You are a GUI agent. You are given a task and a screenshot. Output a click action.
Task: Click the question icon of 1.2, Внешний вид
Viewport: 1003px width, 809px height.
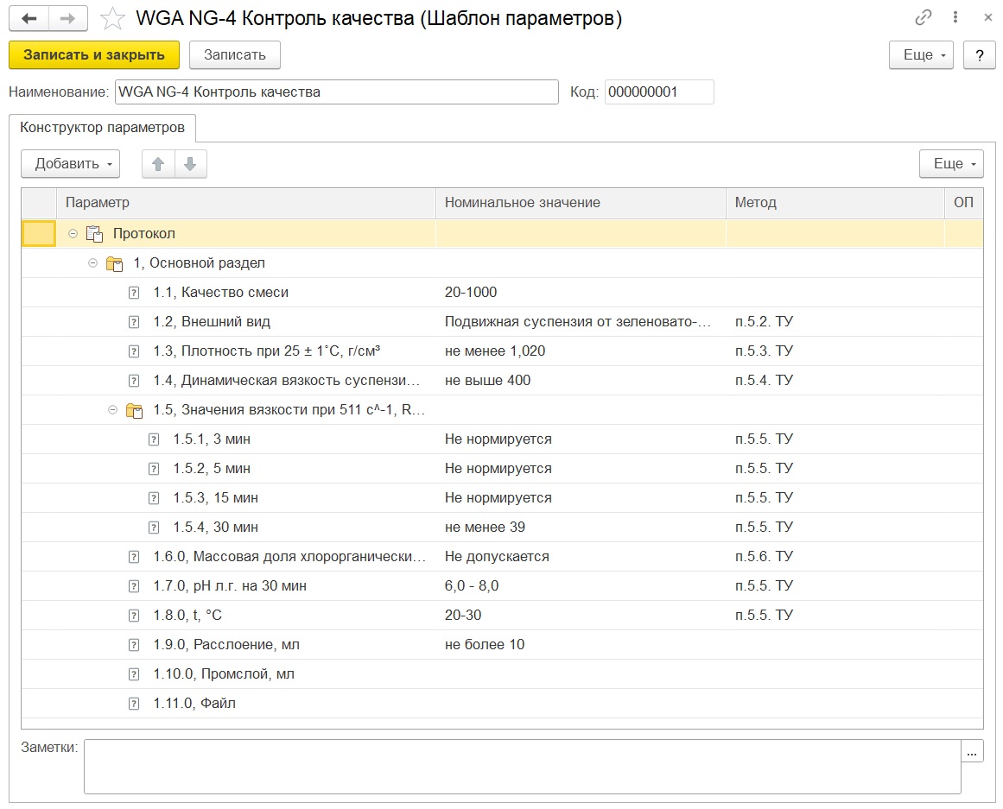(134, 322)
